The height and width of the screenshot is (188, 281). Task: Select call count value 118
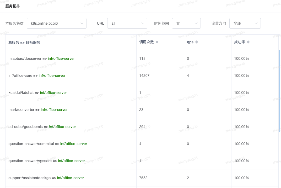142,58
